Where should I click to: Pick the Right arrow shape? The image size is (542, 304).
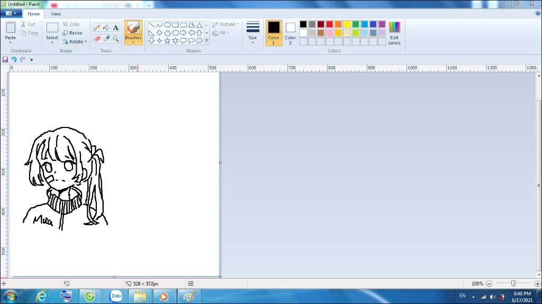(183, 33)
